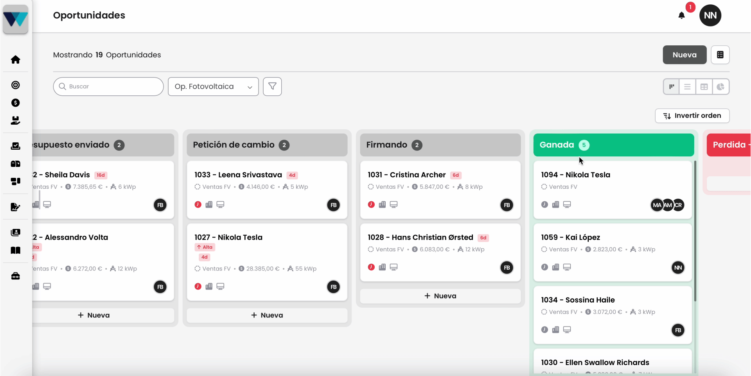The width and height of the screenshot is (751, 376).
Task: Click the mailbox sidebar icon
Action: click(16, 164)
